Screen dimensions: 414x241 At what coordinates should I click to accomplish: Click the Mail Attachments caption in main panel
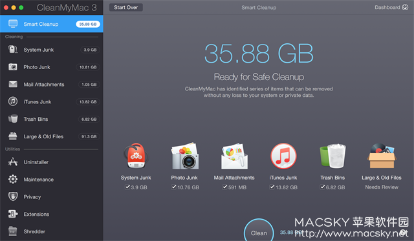click(x=234, y=178)
